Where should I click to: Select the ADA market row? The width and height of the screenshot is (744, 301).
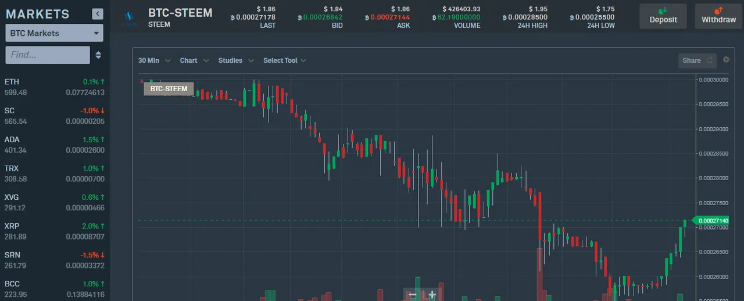pyautogui.click(x=55, y=145)
